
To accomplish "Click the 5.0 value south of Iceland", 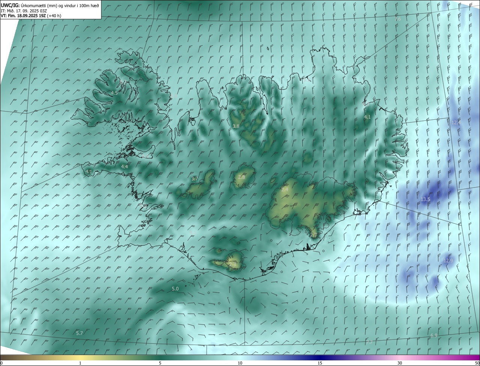I will click(175, 289).
